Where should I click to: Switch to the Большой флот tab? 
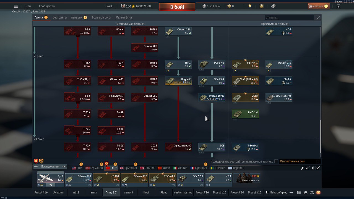point(101,17)
